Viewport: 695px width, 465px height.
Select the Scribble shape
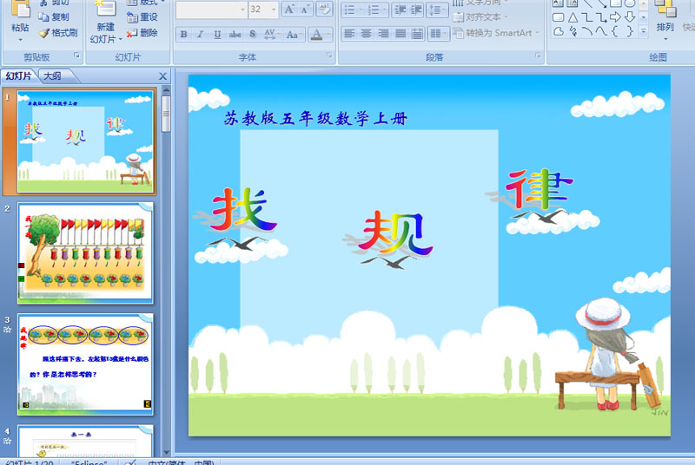[573, 31]
